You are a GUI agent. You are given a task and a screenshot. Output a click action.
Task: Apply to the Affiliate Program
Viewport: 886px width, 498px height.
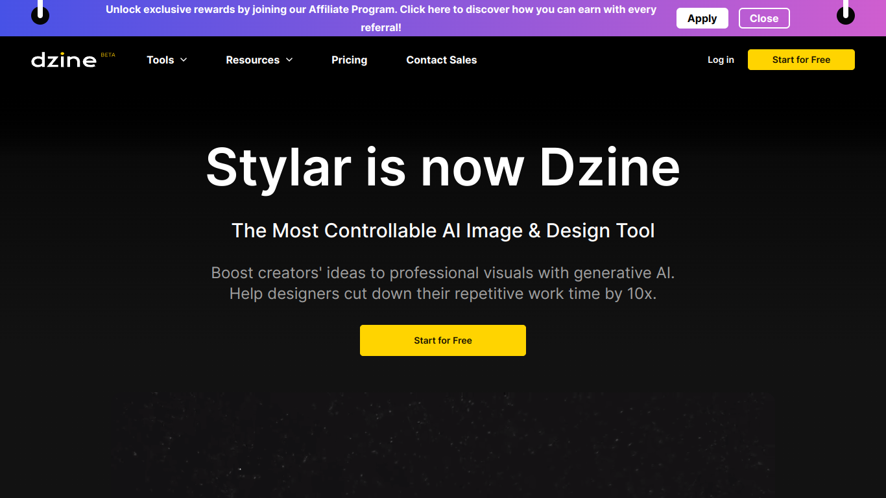[702, 18]
